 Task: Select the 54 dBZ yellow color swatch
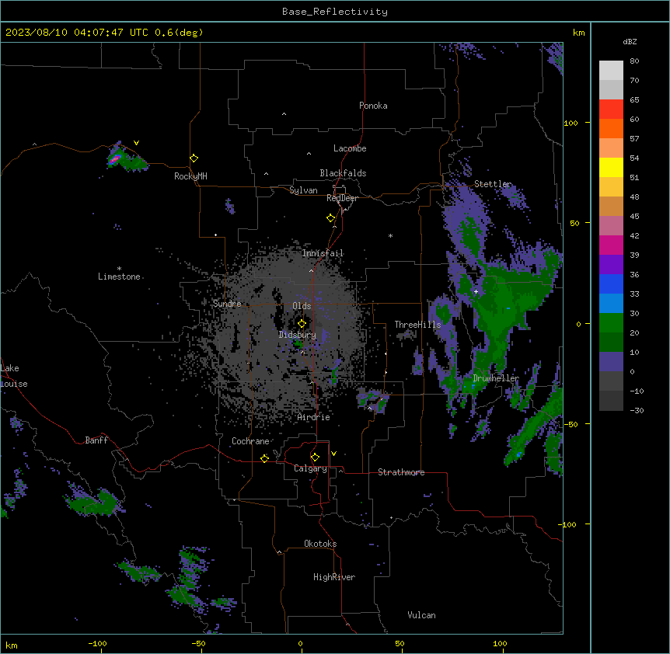[611, 167]
